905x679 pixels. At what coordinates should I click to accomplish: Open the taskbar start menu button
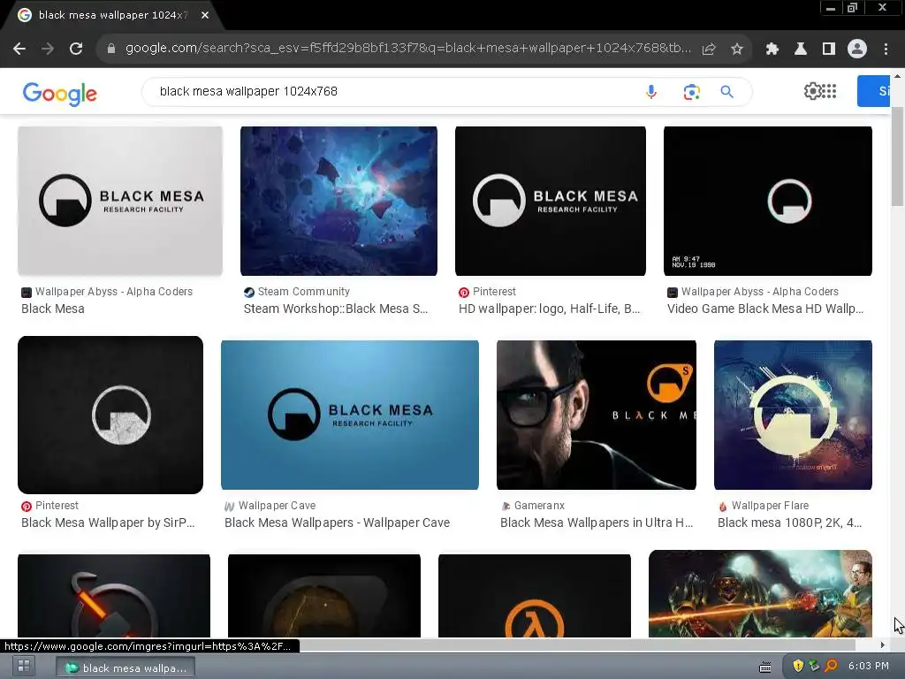pos(24,667)
